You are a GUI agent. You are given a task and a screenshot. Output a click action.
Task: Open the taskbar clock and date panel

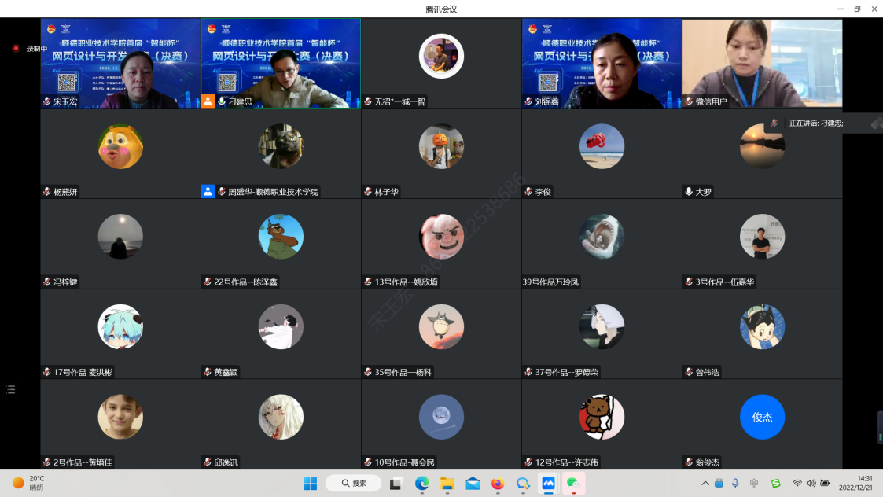[x=855, y=483]
